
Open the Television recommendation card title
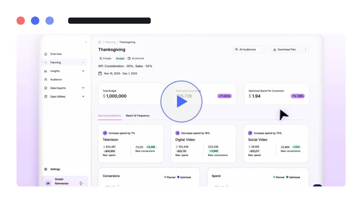pos(111,140)
